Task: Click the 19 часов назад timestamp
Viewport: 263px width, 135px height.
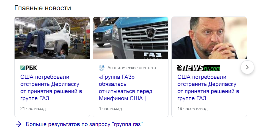Action: point(192,109)
